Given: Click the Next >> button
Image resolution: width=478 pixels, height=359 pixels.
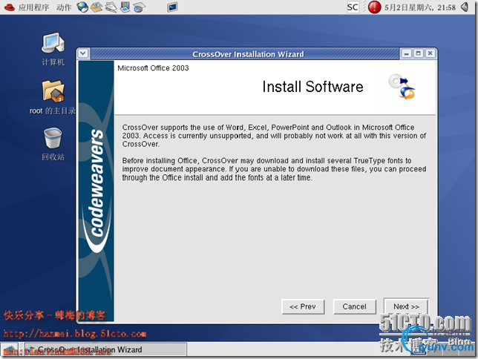Looking at the screenshot, I should [406, 306].
